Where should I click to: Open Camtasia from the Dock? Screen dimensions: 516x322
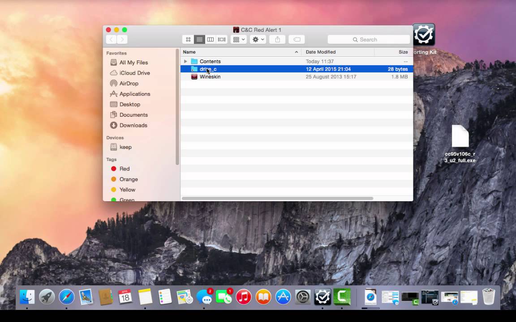pyautogui.click(x=342, y=297)
